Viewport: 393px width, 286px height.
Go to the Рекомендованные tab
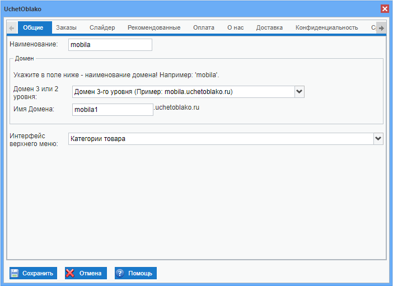pyautogui.click(x=154, y=27)
